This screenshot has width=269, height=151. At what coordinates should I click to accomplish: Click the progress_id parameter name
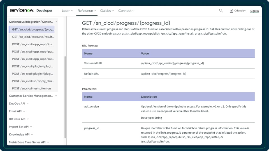(x=92, y=128)
